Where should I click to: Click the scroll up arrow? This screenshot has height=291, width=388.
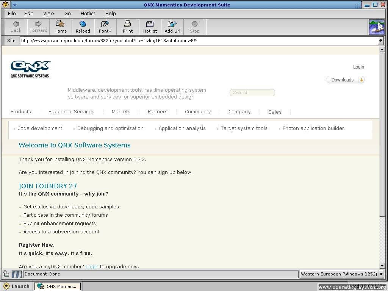pyautogui.click(x=382, y=49)
